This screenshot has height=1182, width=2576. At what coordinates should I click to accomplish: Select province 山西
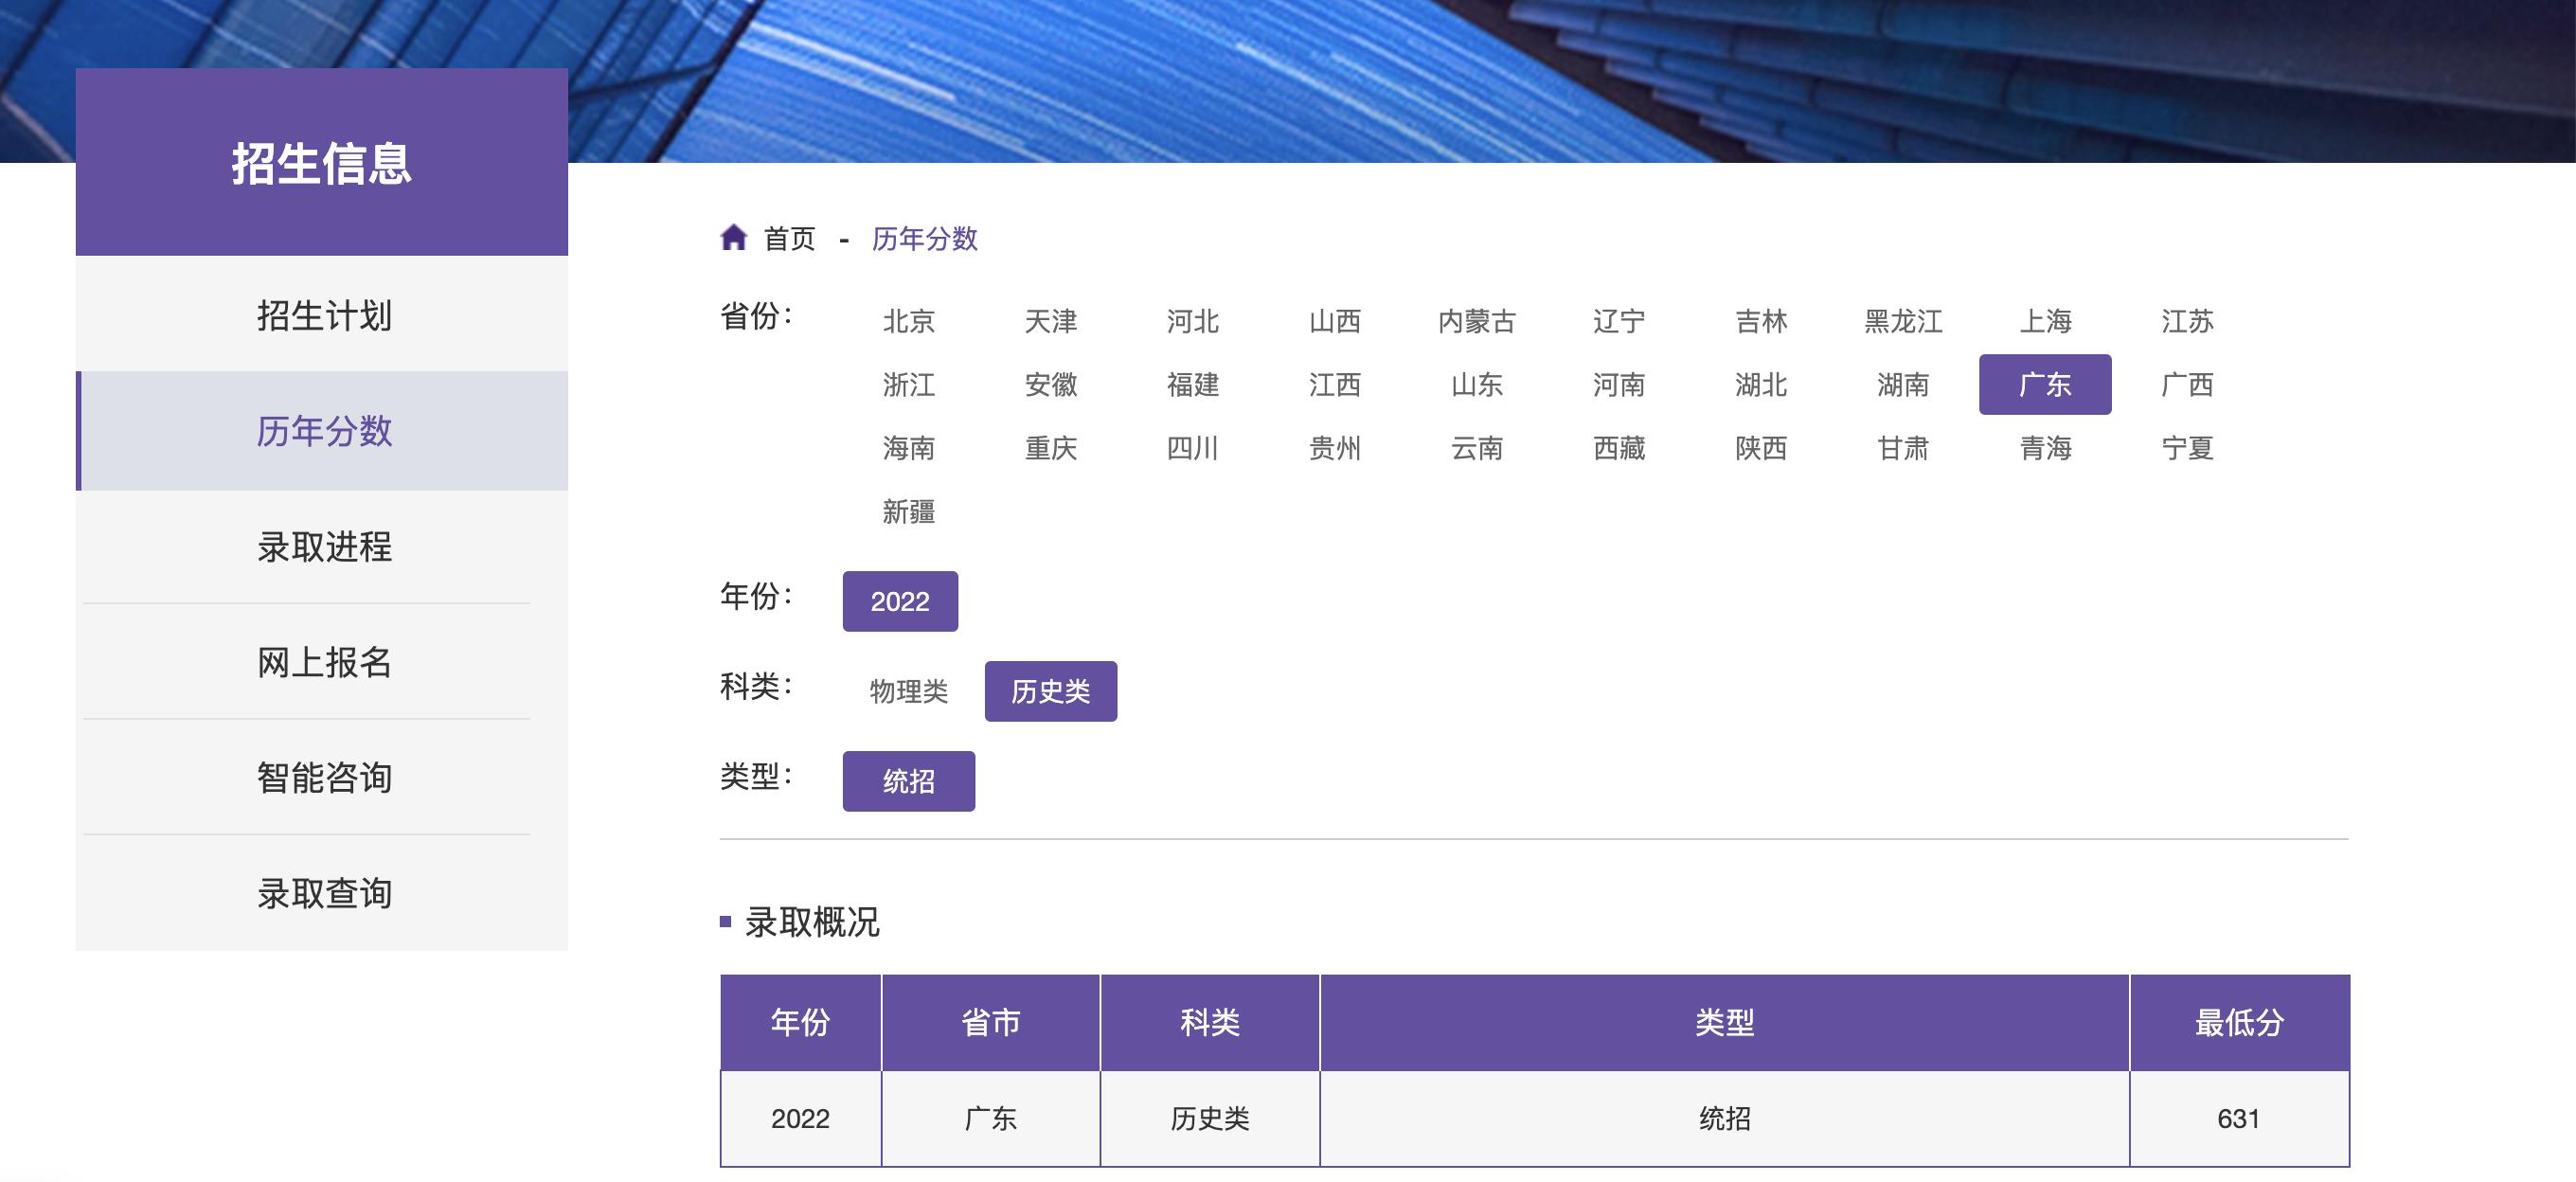[x=1334, y=321]
